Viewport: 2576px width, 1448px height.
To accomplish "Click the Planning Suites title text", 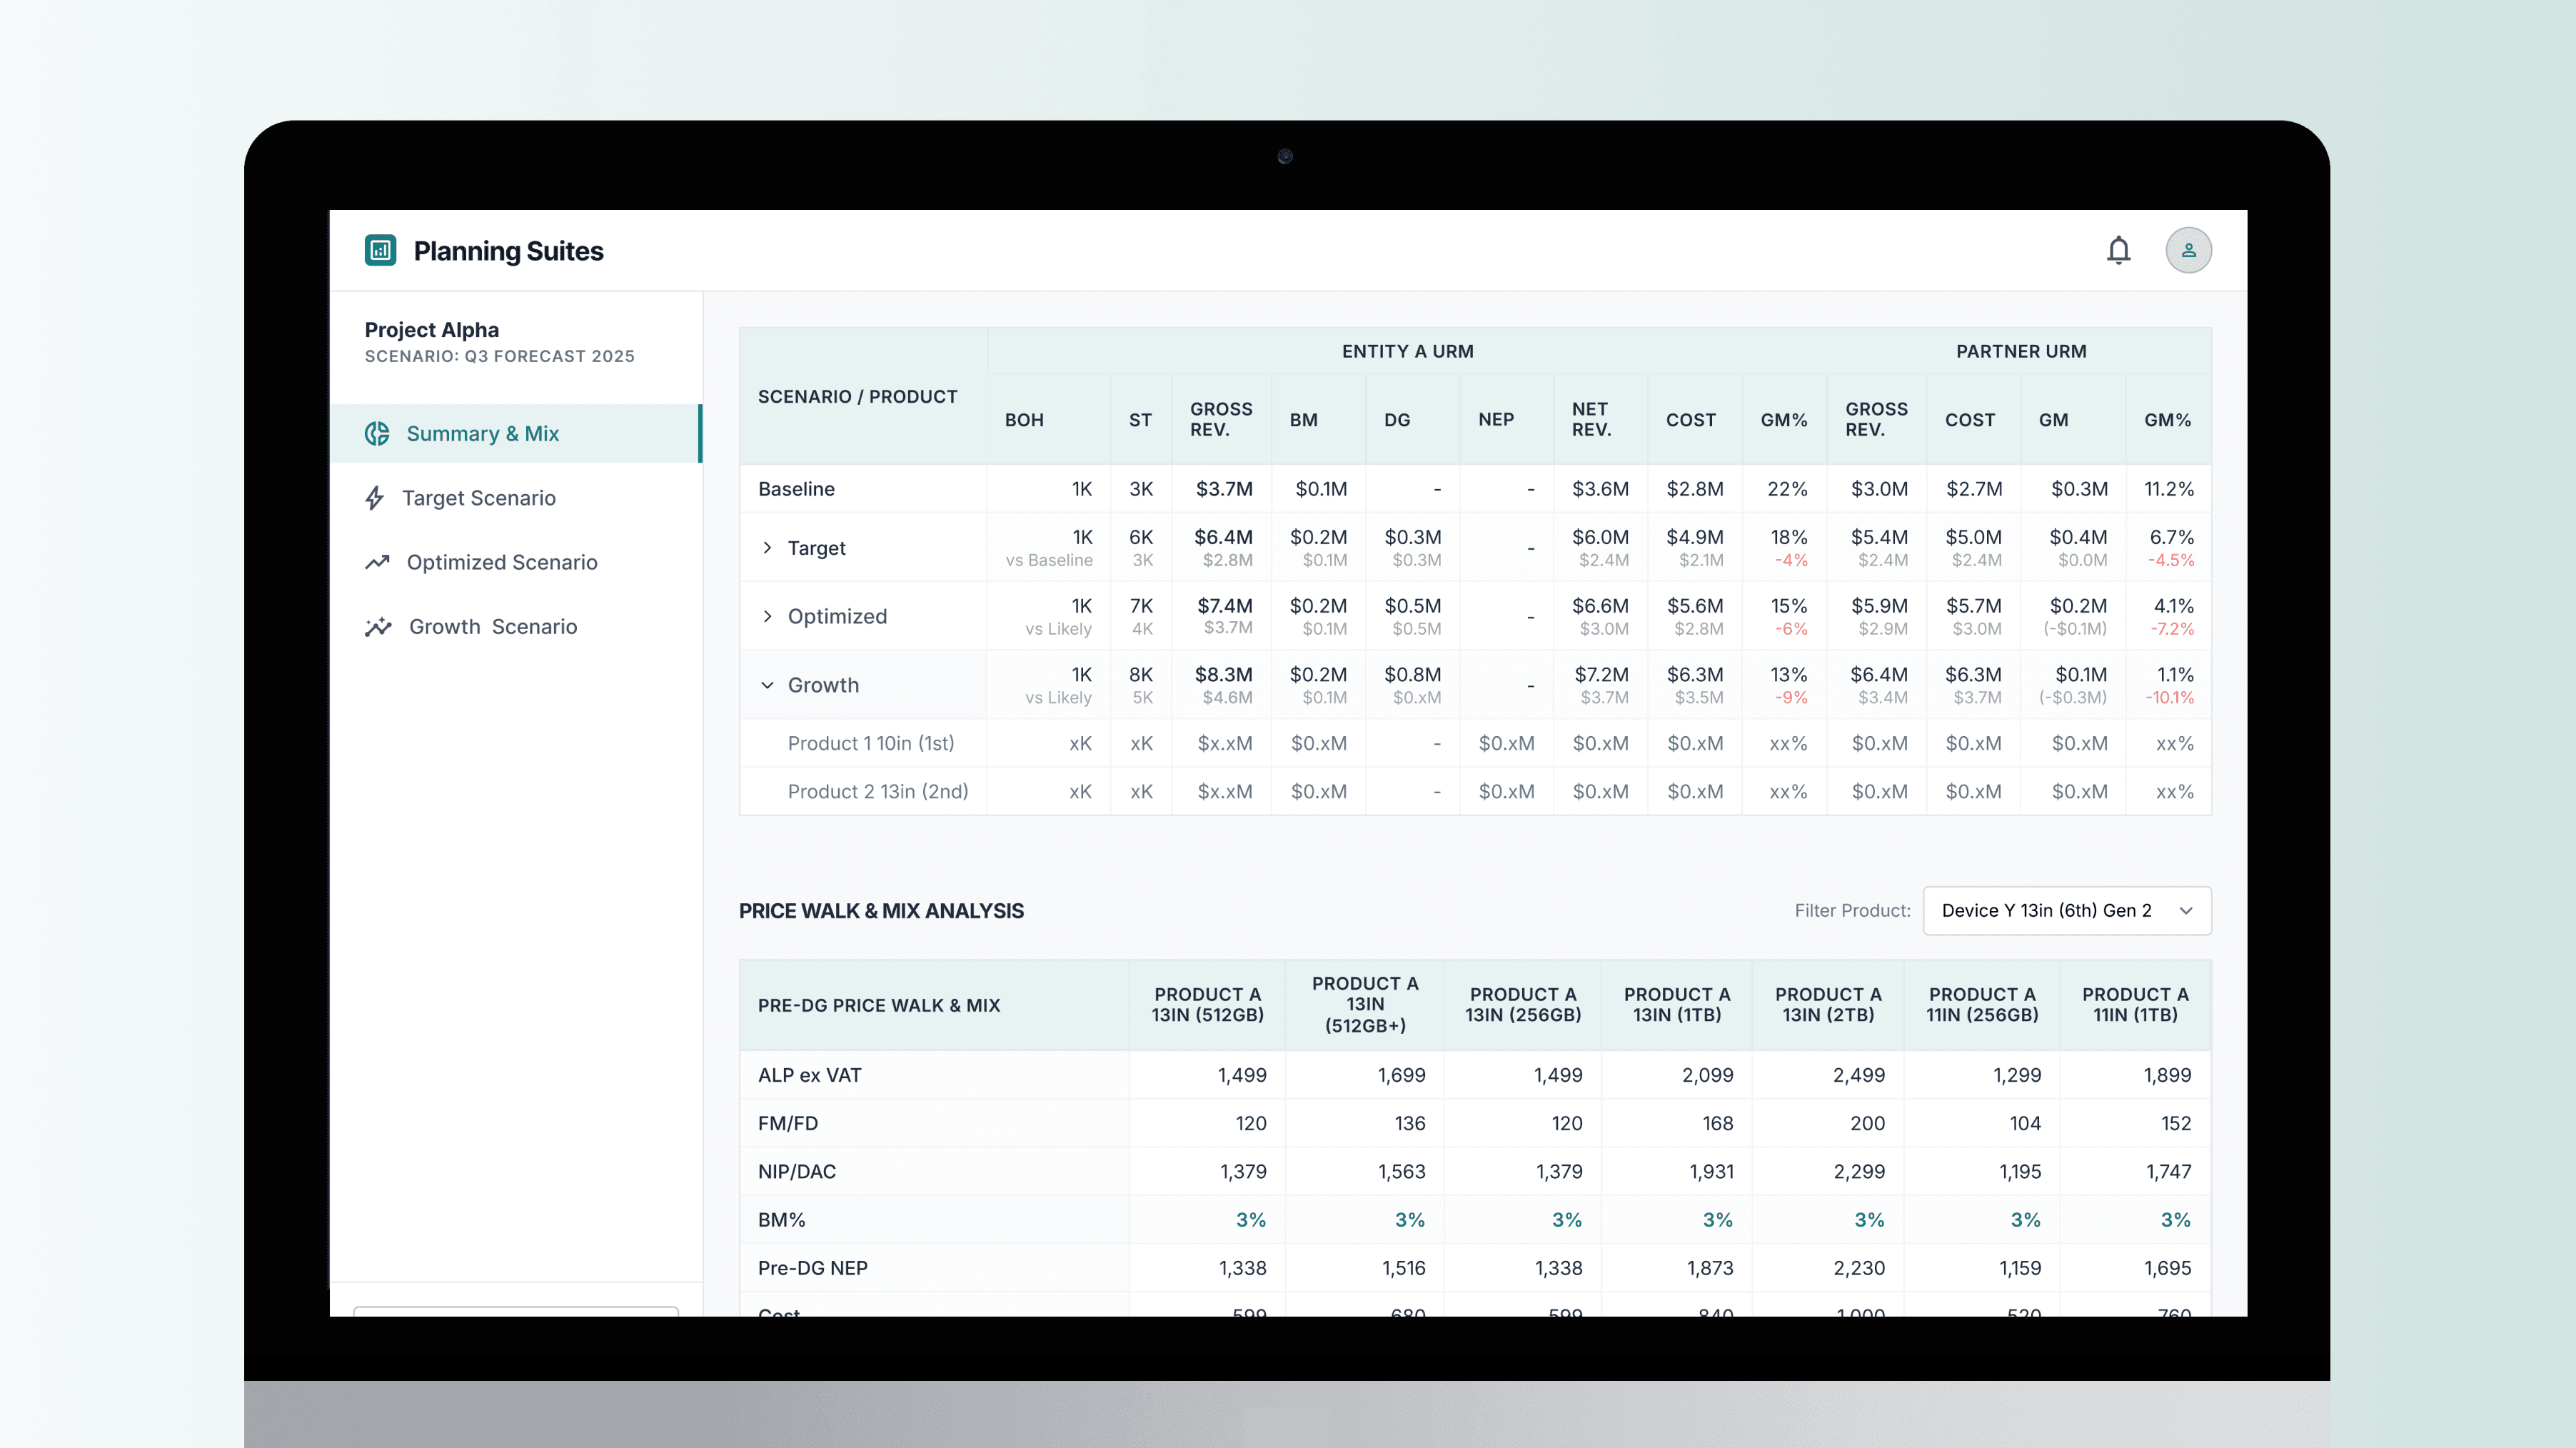I will [508, 251].
